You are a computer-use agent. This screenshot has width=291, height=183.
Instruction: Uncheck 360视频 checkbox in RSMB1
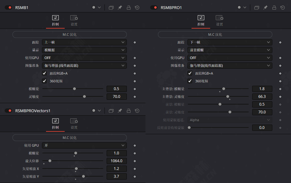44,81
